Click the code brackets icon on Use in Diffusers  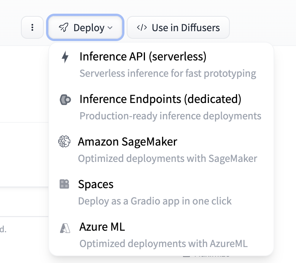click(142, 28)
